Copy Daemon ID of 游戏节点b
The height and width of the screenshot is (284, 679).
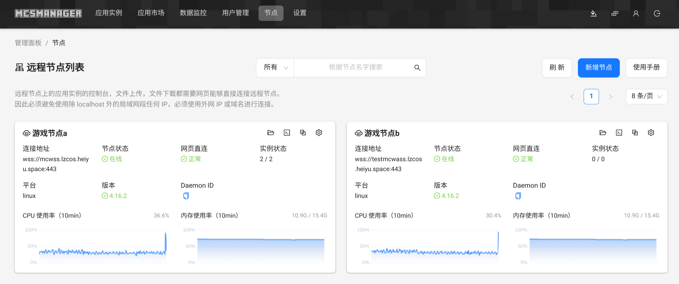tap(518, 196)
